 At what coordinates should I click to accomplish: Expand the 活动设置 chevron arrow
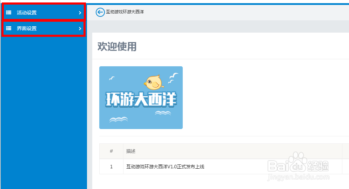[x=80, y=13]
